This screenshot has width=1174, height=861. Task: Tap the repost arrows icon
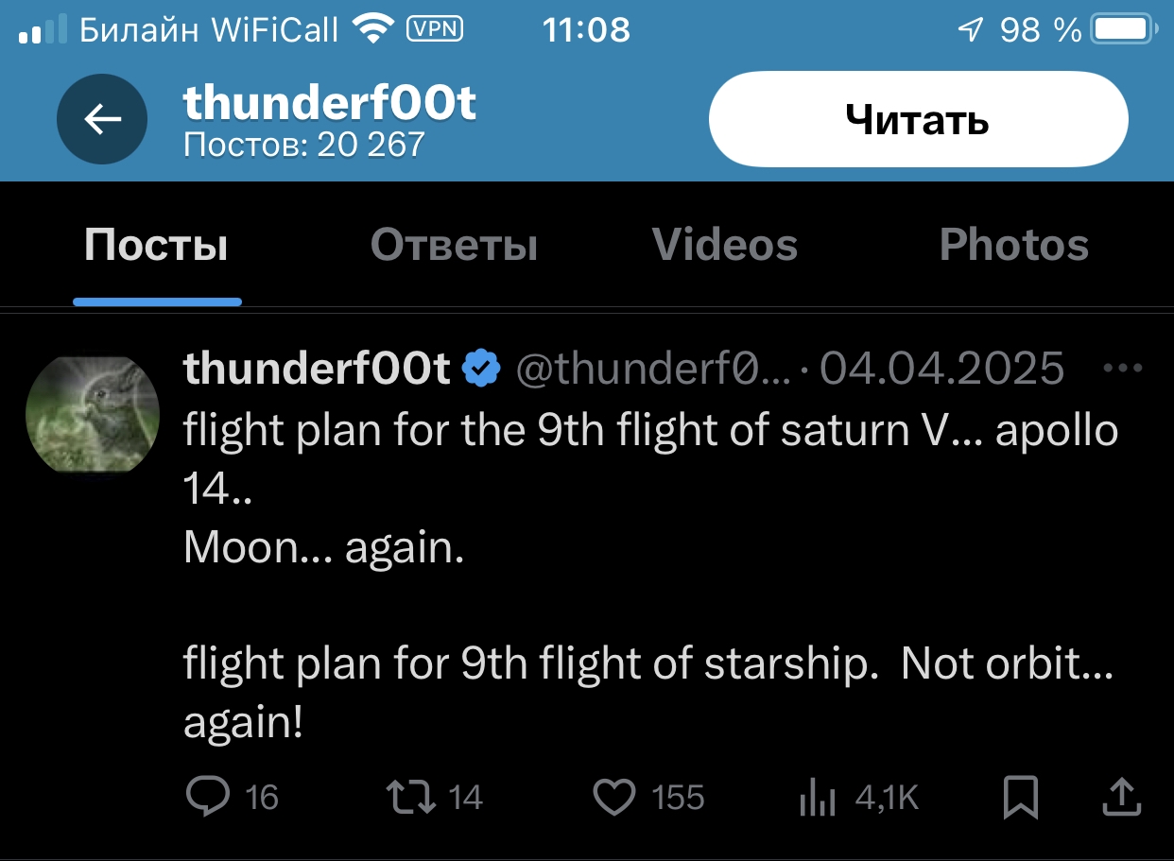coord(412,797)
